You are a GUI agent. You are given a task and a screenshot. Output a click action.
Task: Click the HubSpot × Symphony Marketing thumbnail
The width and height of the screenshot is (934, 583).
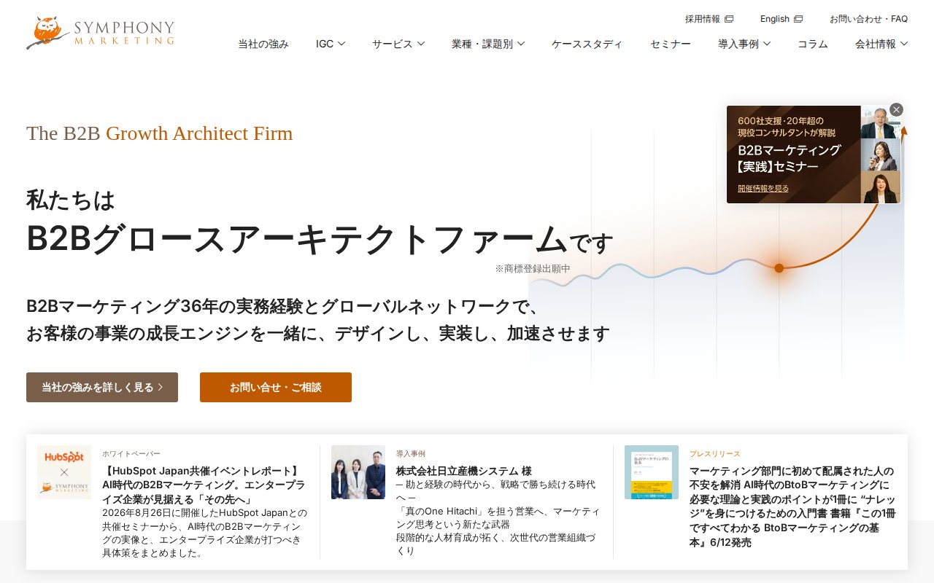[64, 472]
